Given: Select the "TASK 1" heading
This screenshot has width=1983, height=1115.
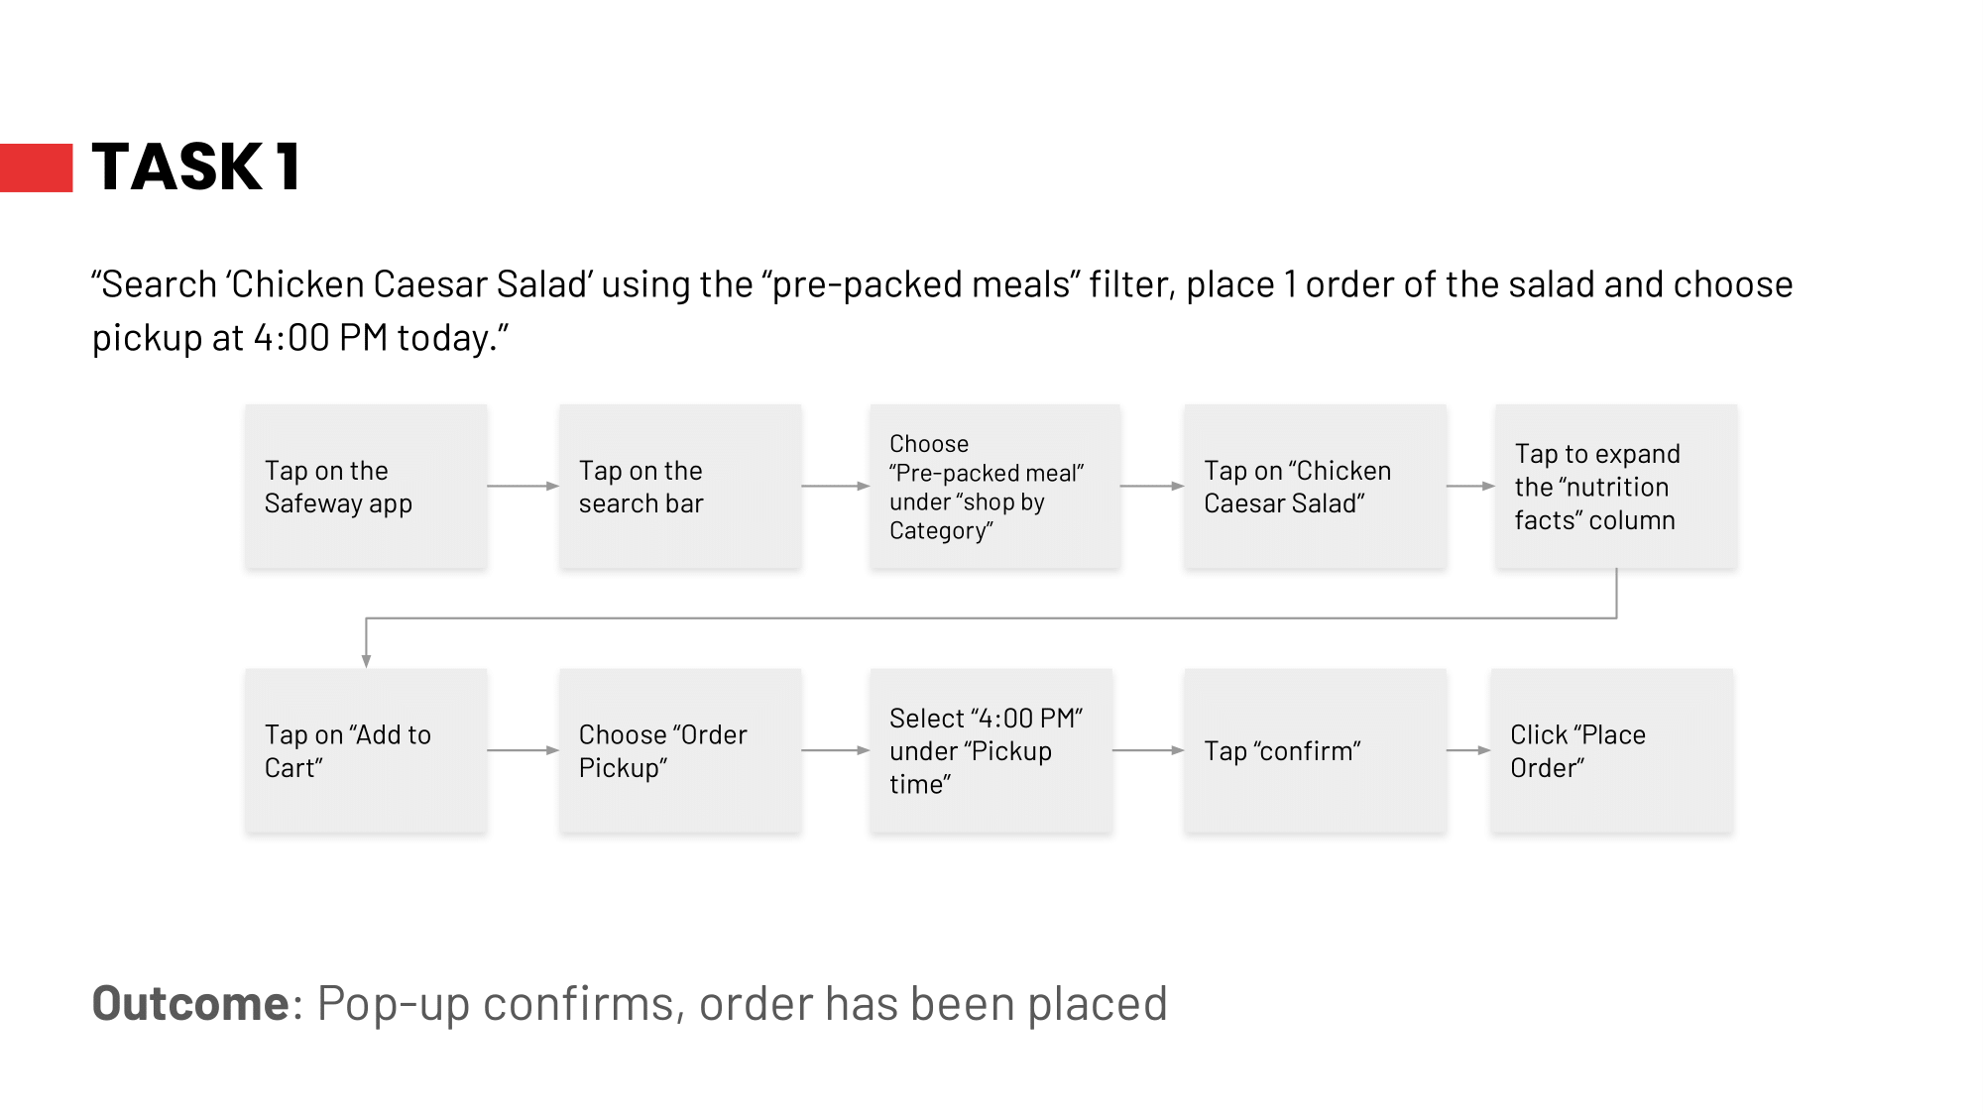Looking at the screenshot, I should pos(196,167).
